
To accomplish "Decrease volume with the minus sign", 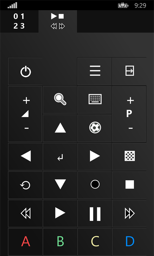I will tap(26, 128).
